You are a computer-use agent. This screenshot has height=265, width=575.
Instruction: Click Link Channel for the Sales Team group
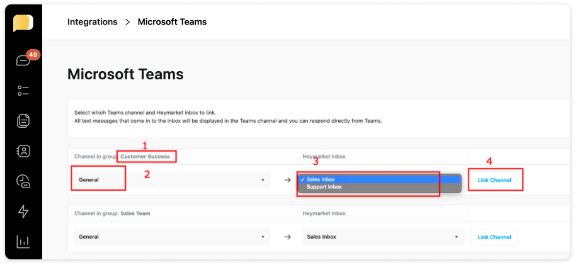494,237
